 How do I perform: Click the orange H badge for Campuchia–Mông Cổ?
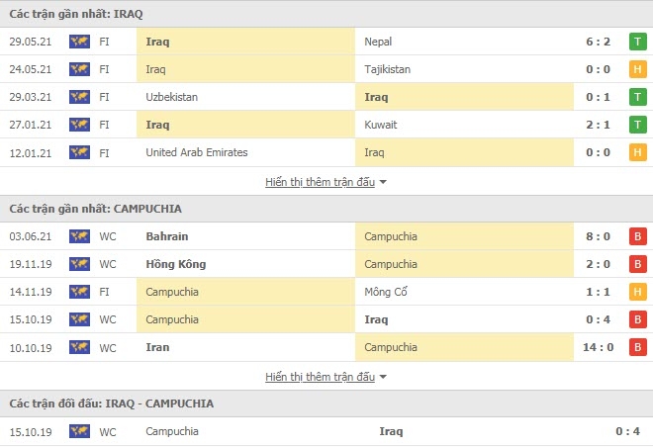[637, 292]
